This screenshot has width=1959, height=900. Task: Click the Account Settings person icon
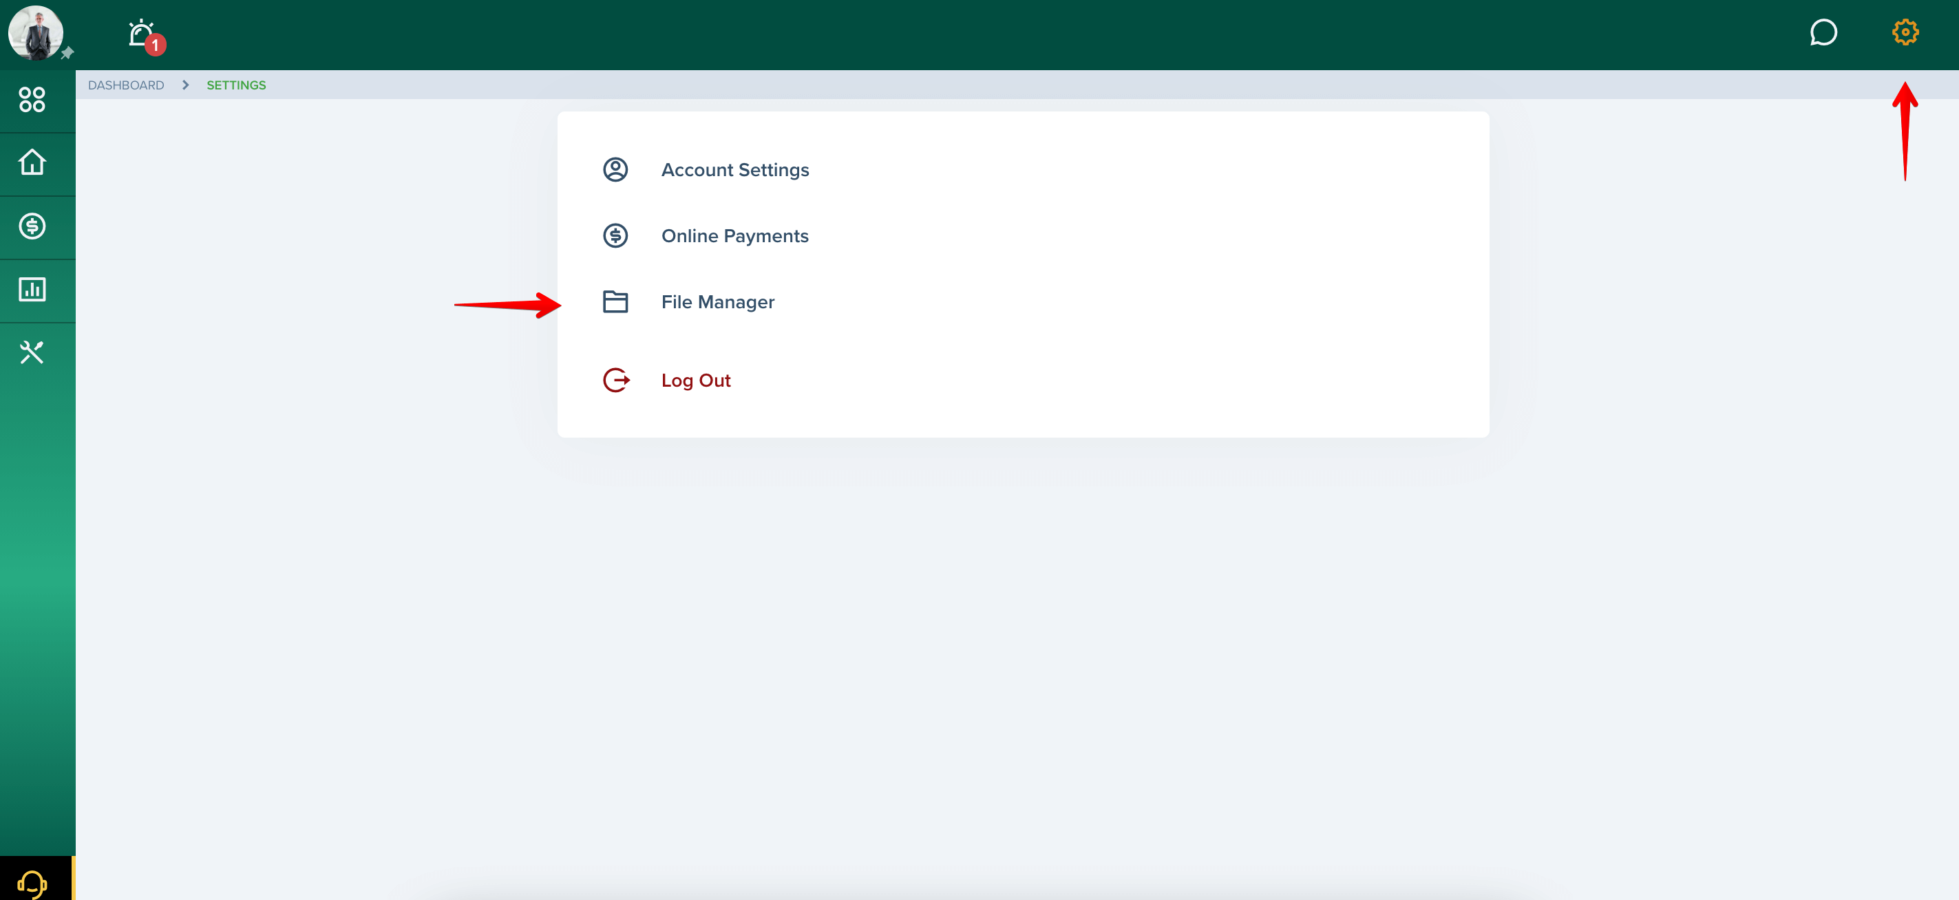pos(615,169)
